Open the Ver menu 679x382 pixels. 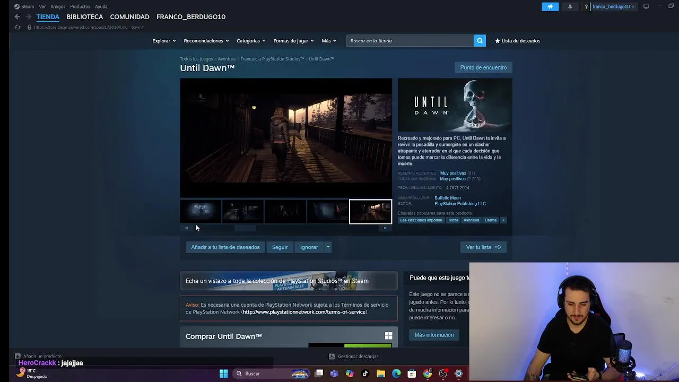tap(42, 6)
